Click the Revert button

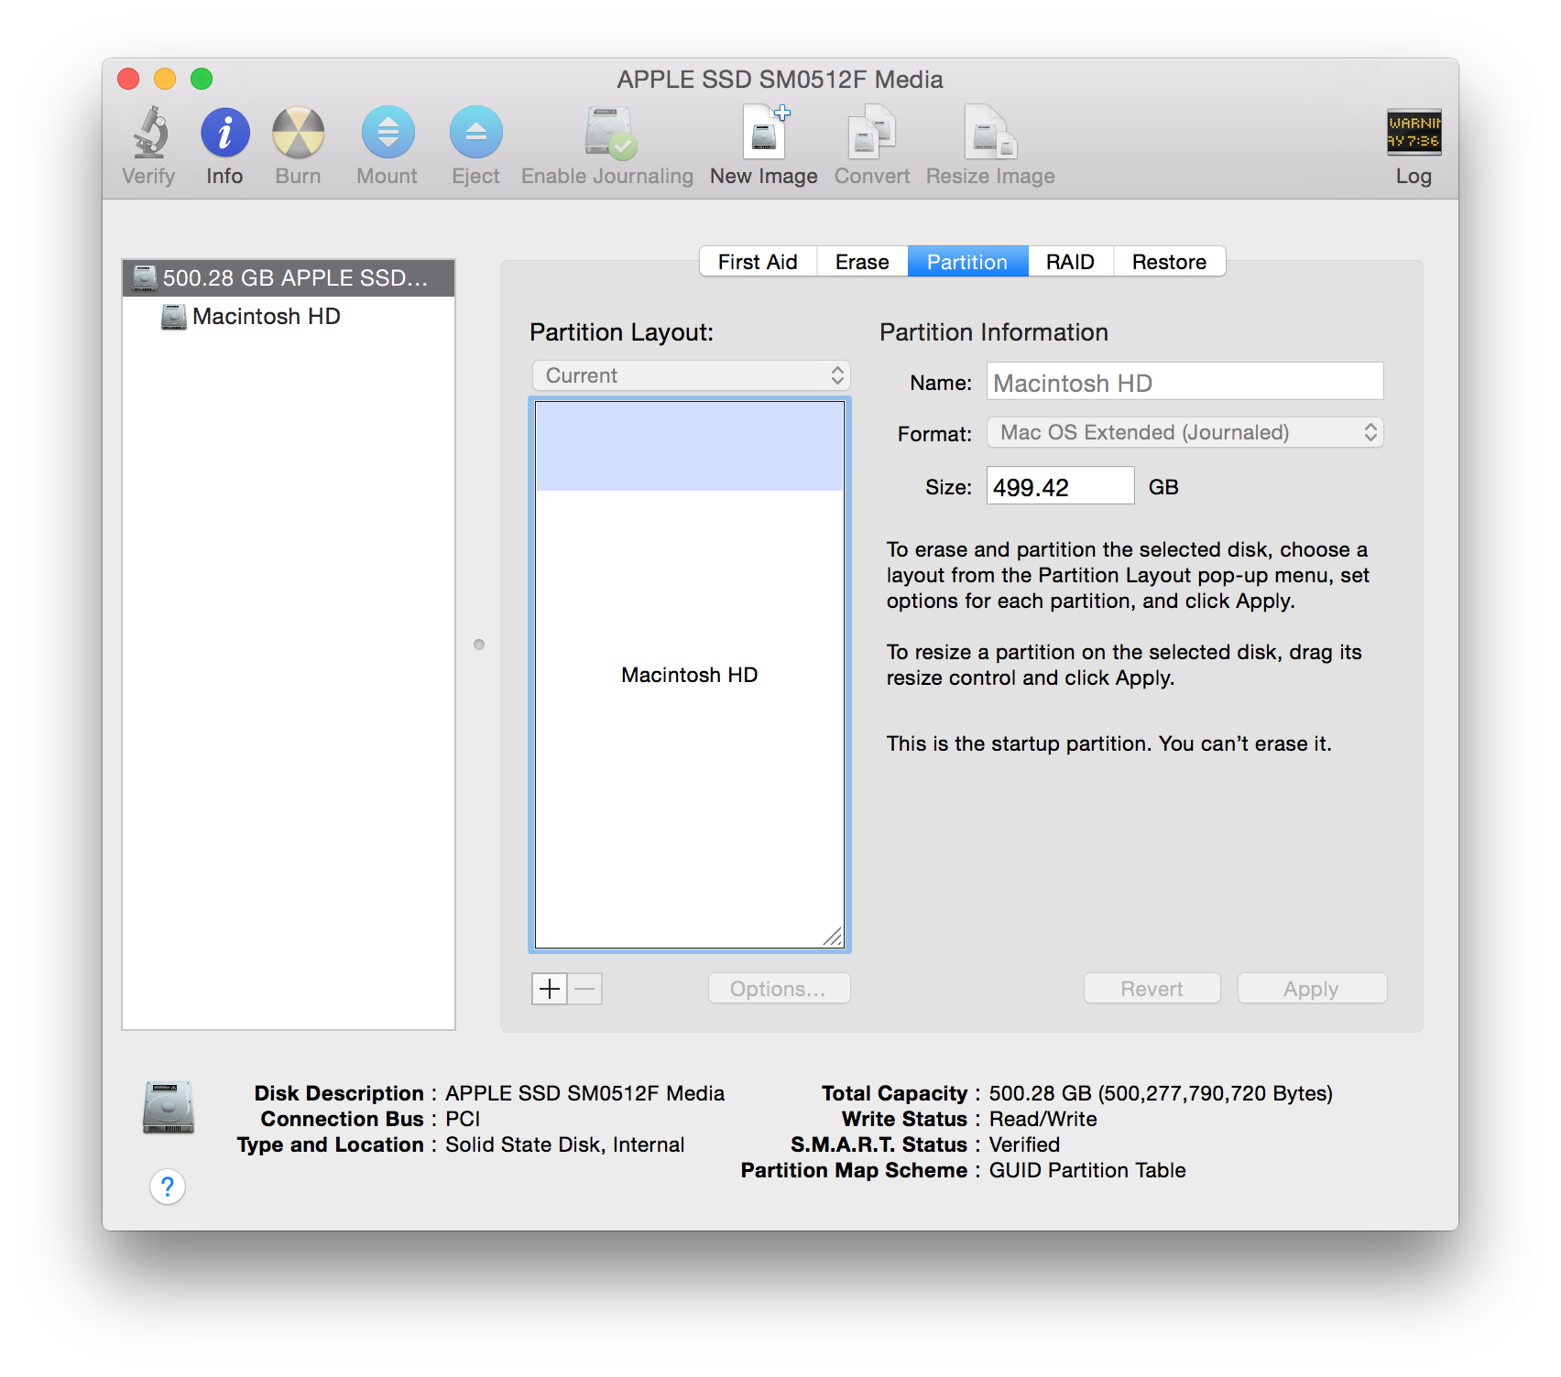coord(1152,989)
